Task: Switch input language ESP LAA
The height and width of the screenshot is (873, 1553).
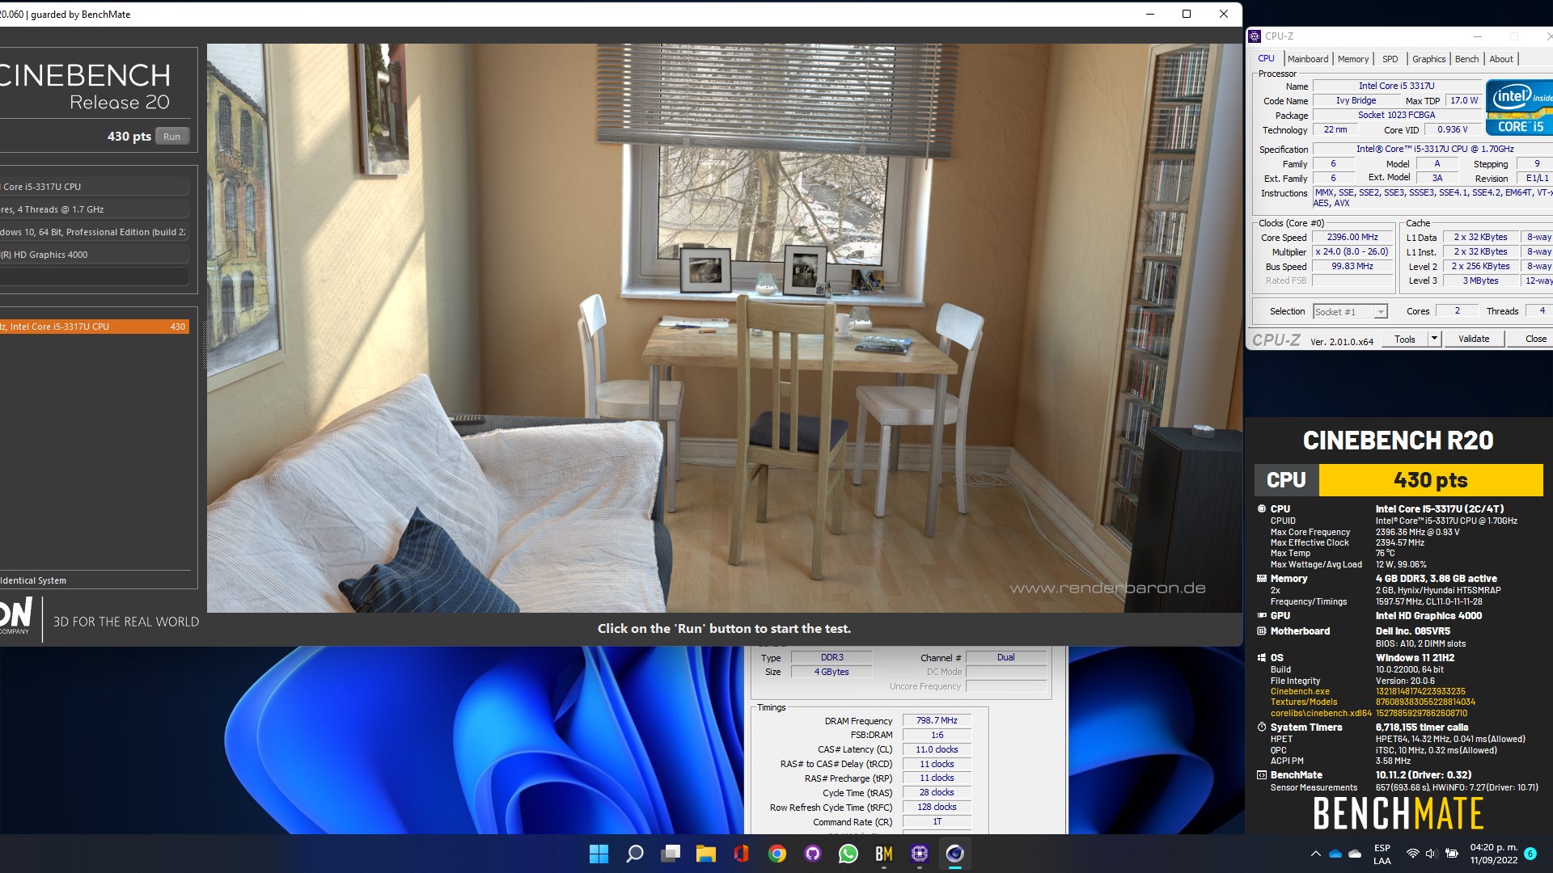Action: click(x=1382, y=854)
